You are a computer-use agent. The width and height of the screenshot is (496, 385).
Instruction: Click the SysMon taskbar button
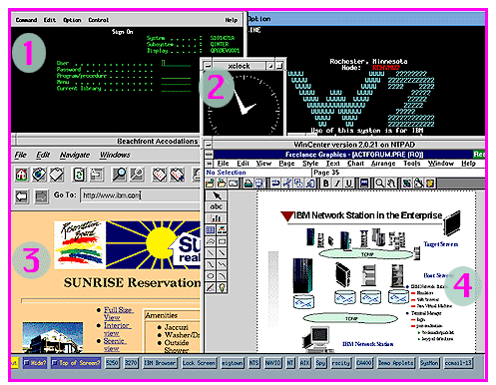click(429, 363)
